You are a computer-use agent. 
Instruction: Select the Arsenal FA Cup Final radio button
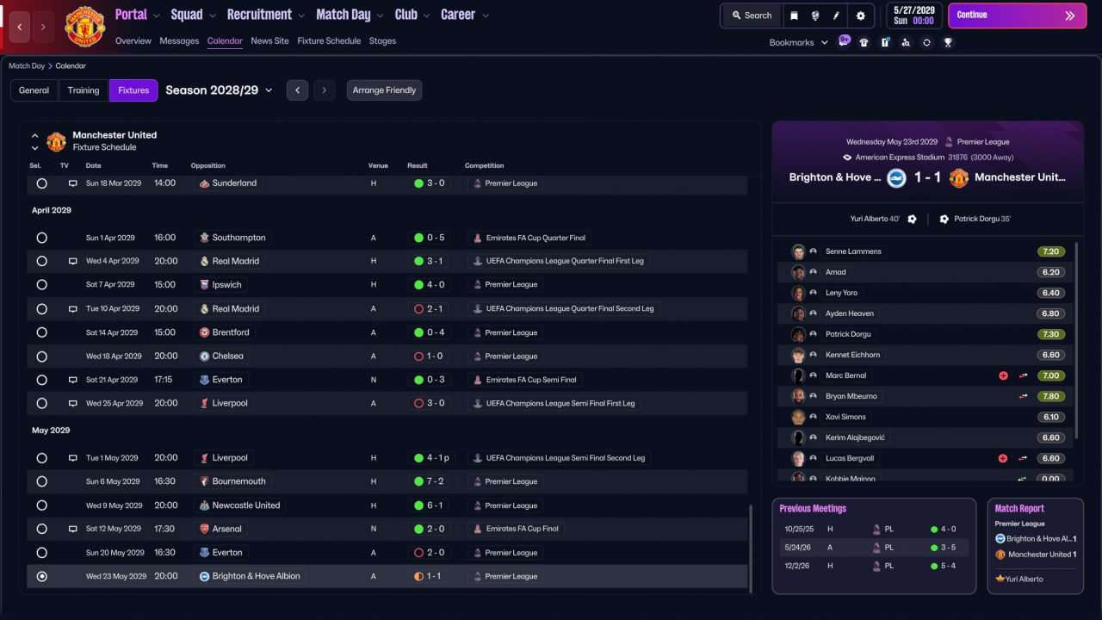tap(41, 529)
